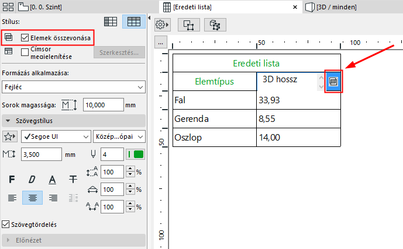The image size is (403, 249).
Task: Click the character spacing icon
Action: tap(92, 206)
